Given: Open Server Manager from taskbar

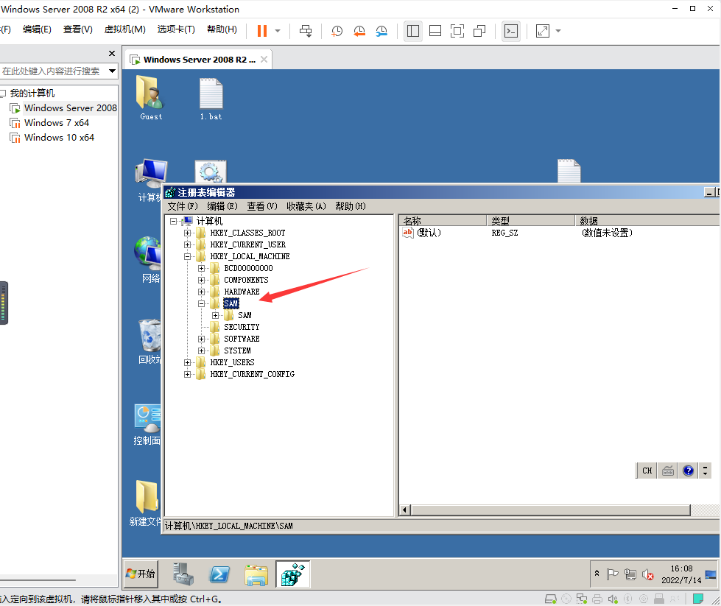Looking at the screenshot, I should (x=183, y=574).
